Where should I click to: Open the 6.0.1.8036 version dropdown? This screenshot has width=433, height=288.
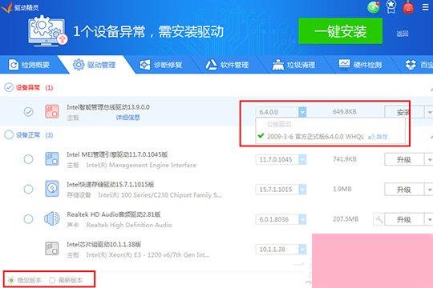(x=302, y=219)
